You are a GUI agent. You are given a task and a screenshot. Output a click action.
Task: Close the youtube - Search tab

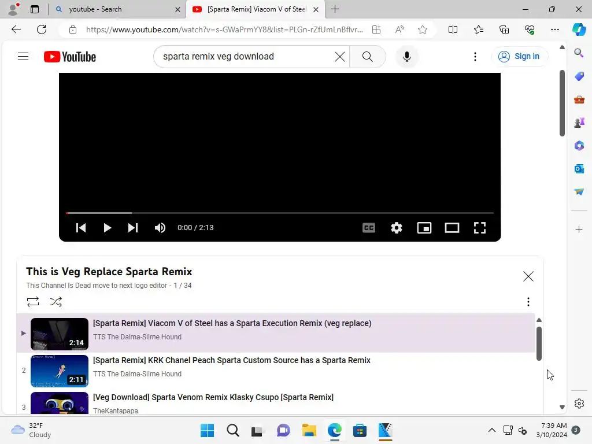click(177, 9)
